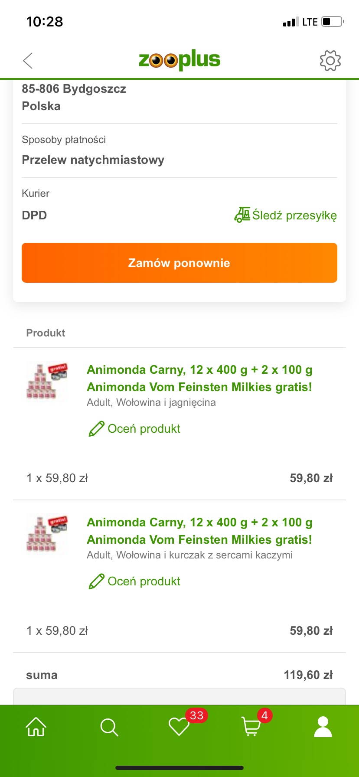Go to home tab icon
Screen dimensions: 359x777
(36, 727)
